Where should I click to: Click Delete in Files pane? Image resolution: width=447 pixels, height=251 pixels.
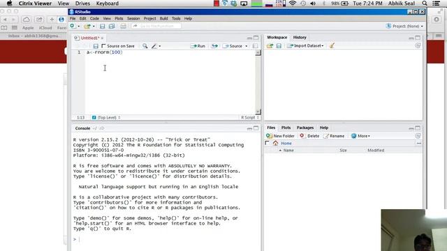(309, 136)
